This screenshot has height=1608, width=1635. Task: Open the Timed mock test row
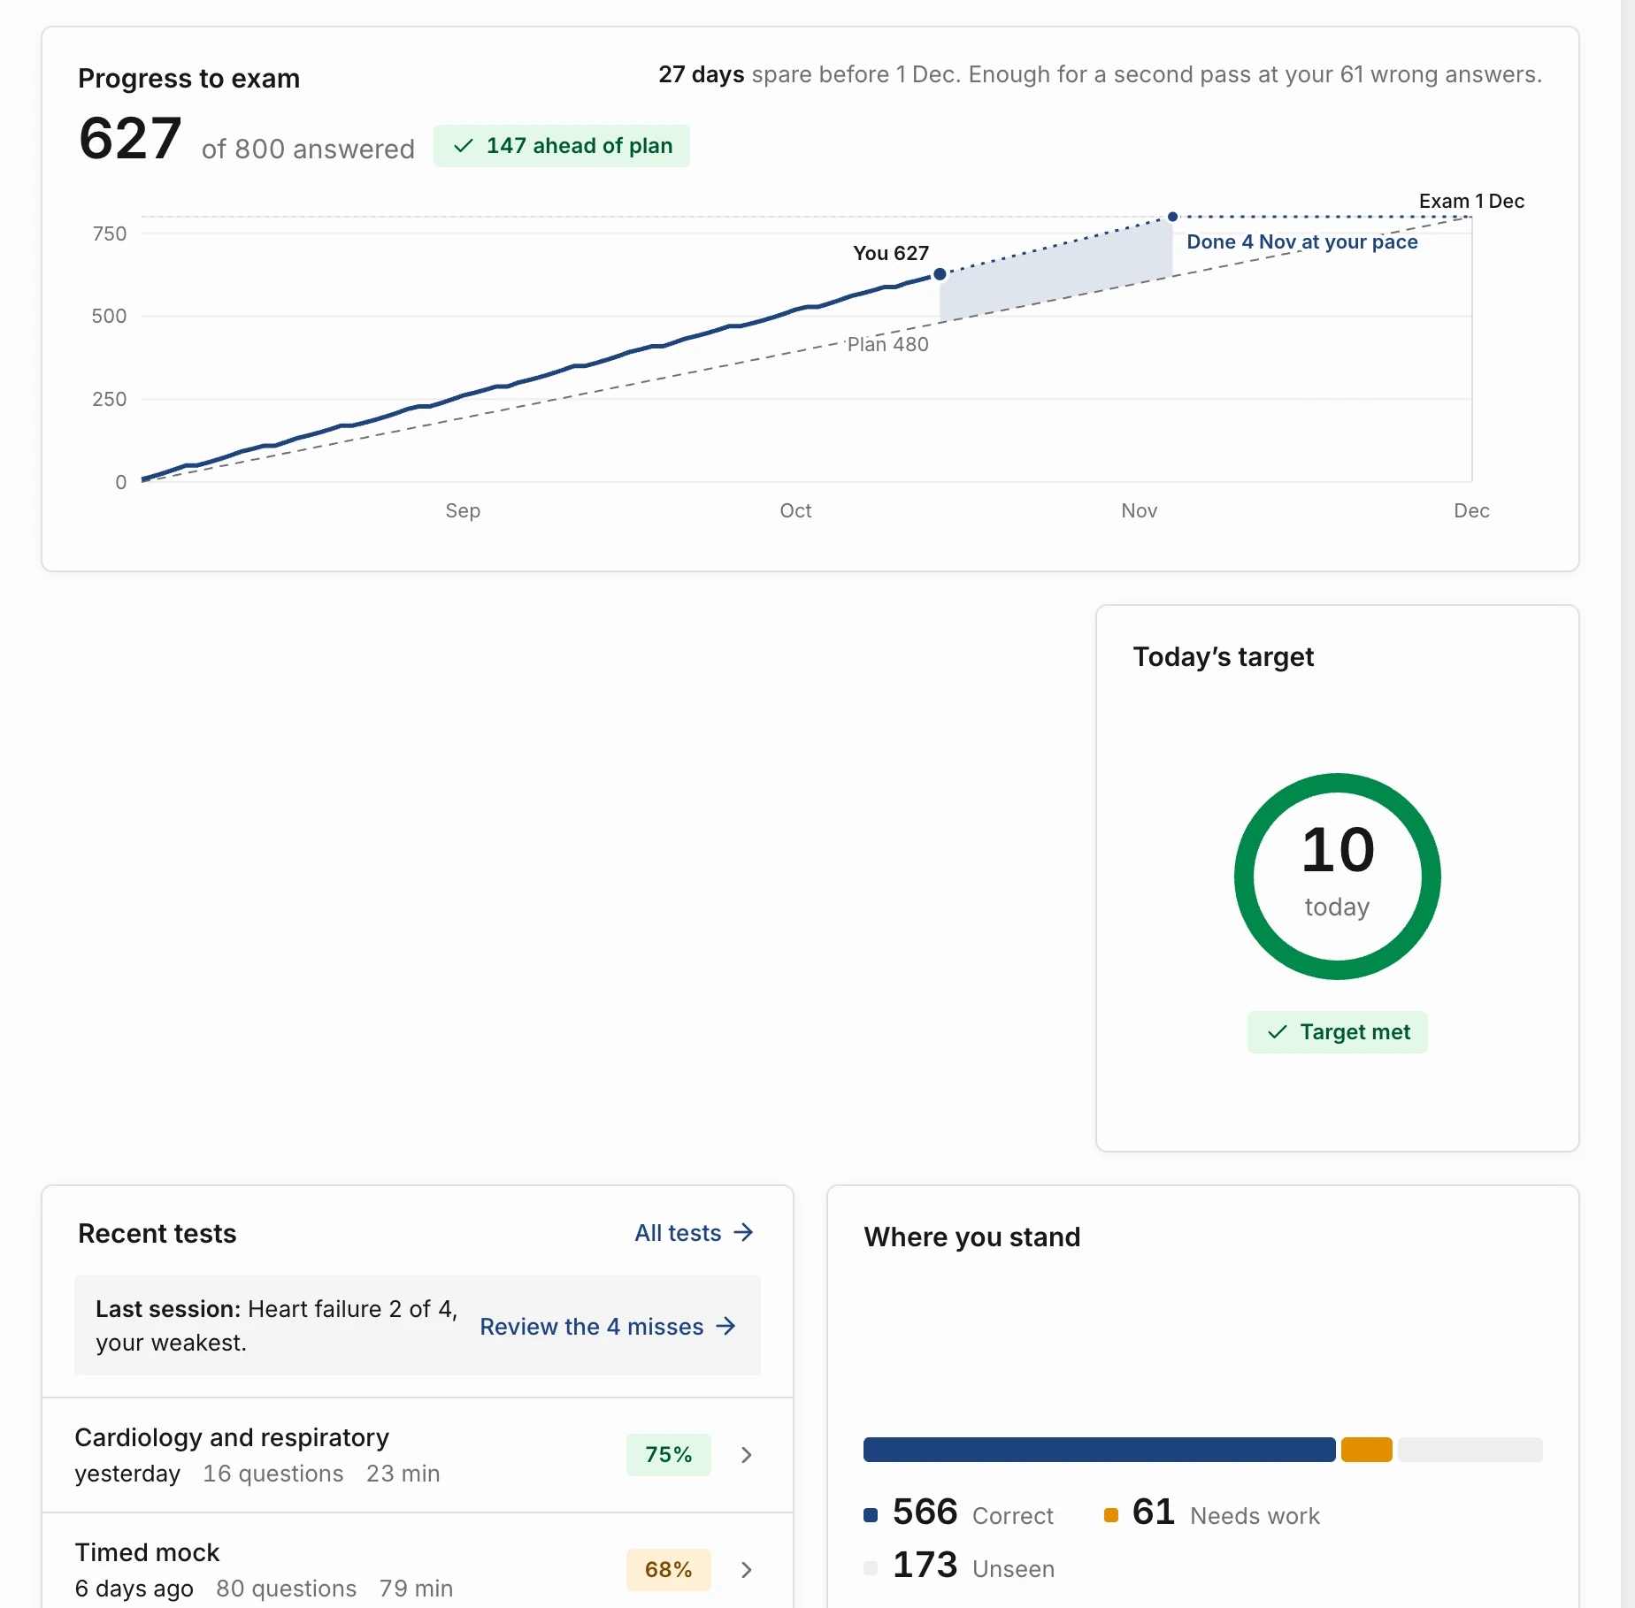coord(418,1563)
